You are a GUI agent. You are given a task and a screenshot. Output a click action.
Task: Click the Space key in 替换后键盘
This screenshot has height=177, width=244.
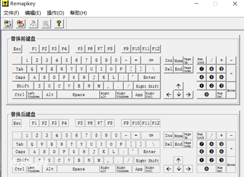click(79, 169)
